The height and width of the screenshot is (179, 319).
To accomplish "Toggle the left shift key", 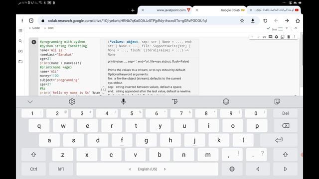I will (x=33, y=155).
